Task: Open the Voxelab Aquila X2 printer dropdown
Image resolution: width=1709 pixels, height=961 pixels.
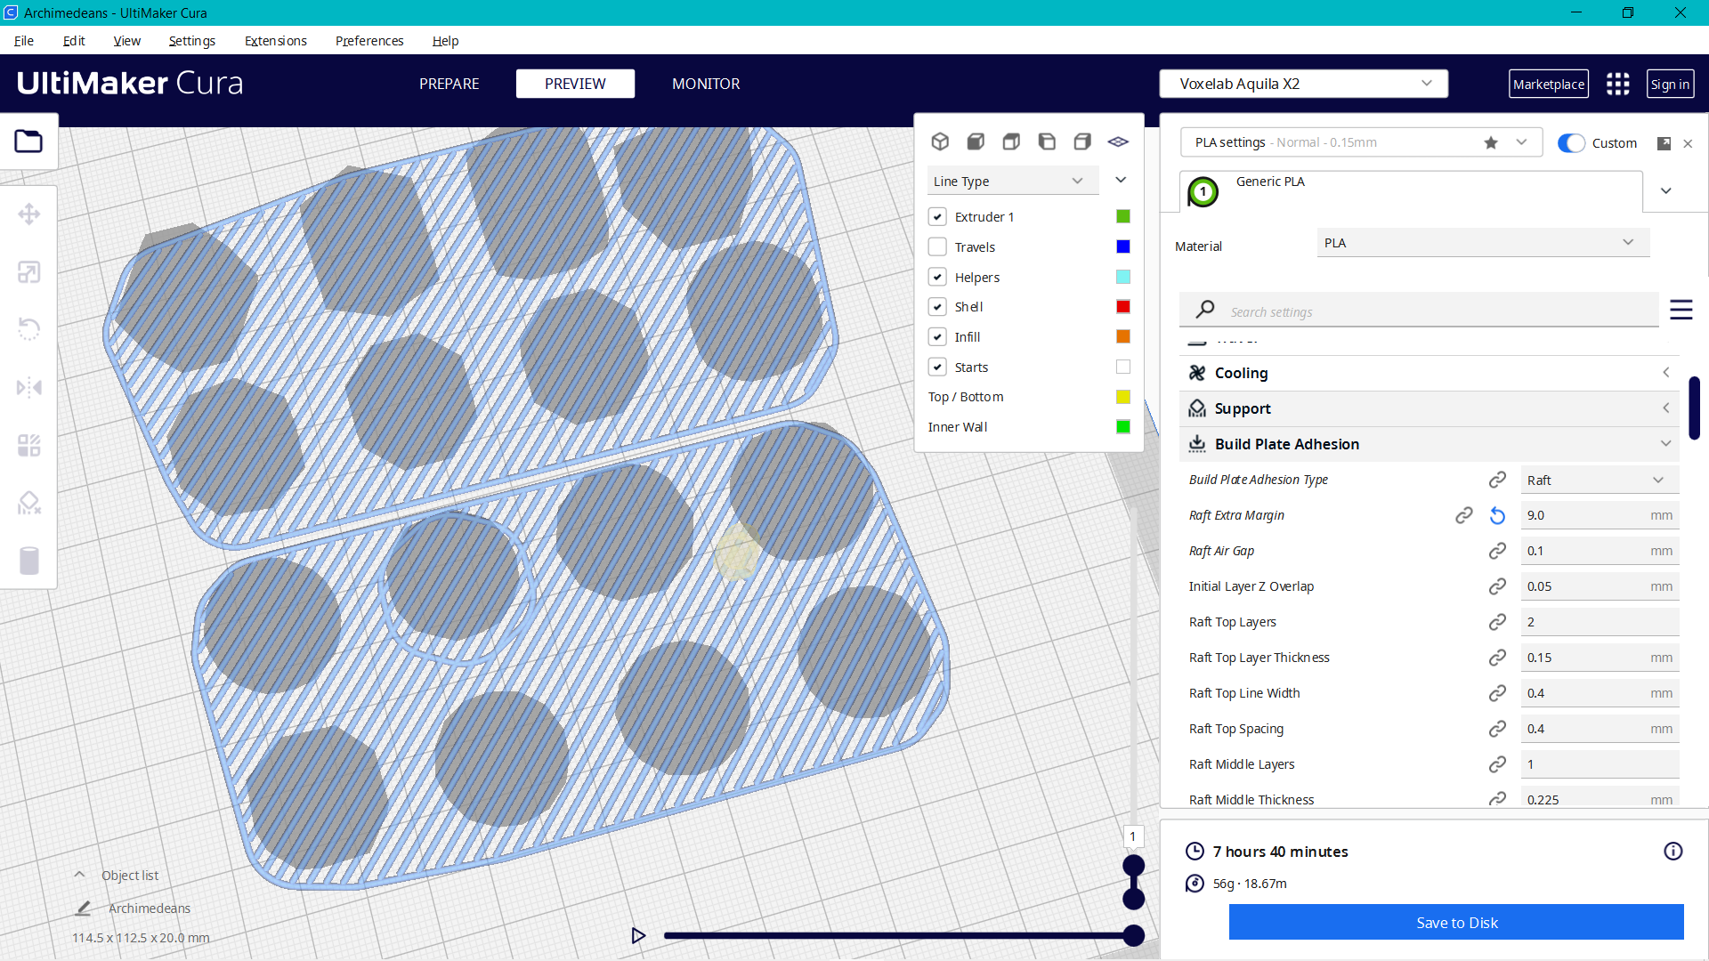Action: (1303, 84)
